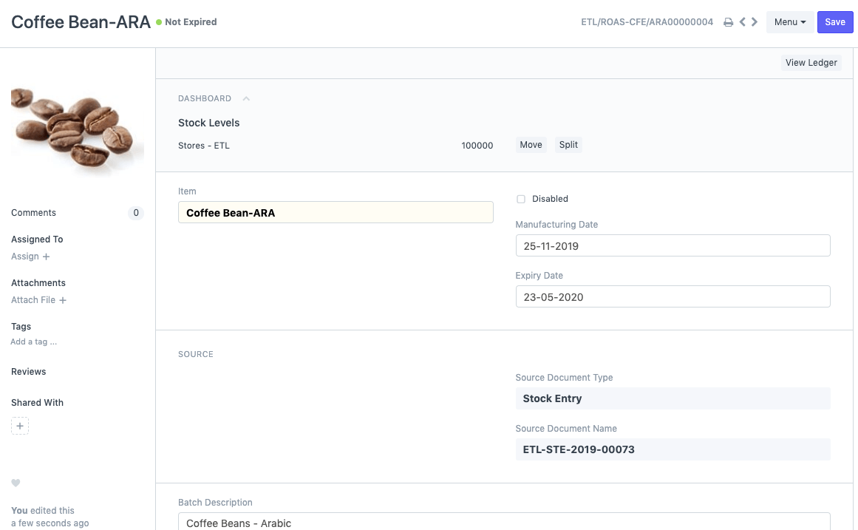Click the plus icon next to Assign
858x530 pixels.
click(46, 256)
